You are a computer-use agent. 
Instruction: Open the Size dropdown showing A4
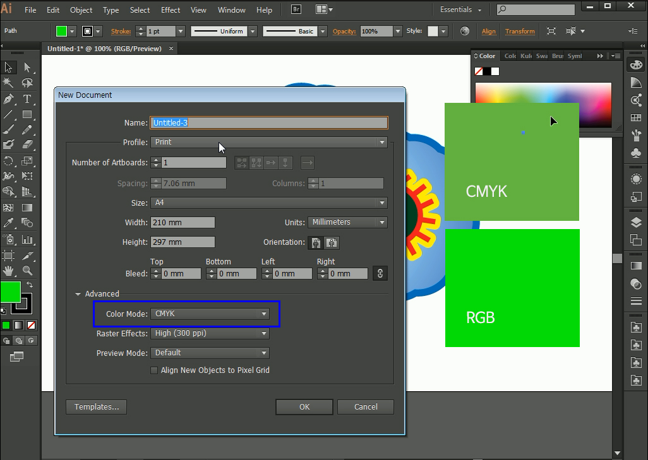268,203
